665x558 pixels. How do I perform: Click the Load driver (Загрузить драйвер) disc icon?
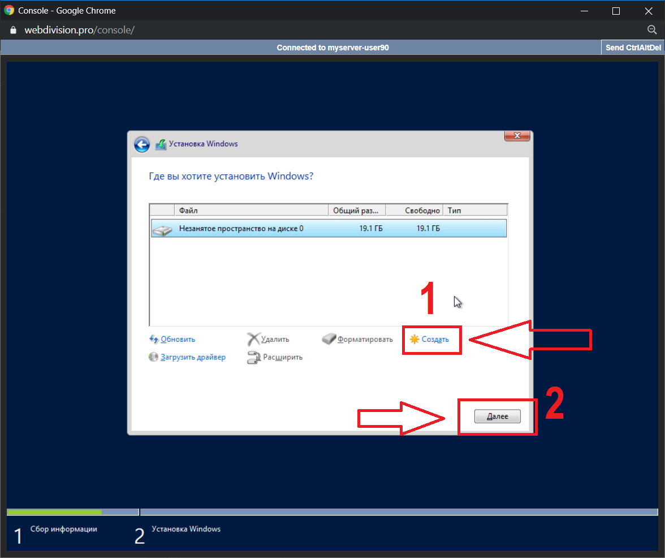click(153, 357)
